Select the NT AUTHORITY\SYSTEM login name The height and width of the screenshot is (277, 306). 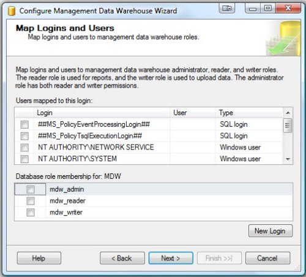pyautogui.click(x=77, y=159)
